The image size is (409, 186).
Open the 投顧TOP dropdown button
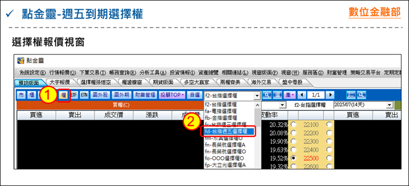[x=172, y=96]
